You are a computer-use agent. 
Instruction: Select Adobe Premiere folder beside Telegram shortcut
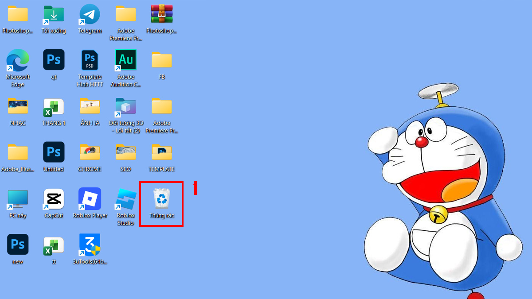point(126,14)
